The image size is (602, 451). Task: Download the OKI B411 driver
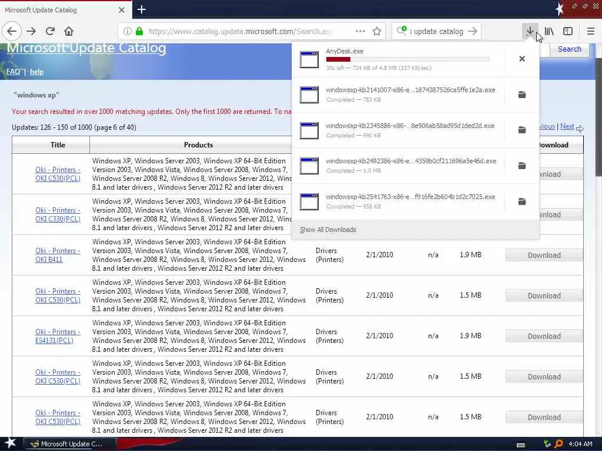point(544,255)
